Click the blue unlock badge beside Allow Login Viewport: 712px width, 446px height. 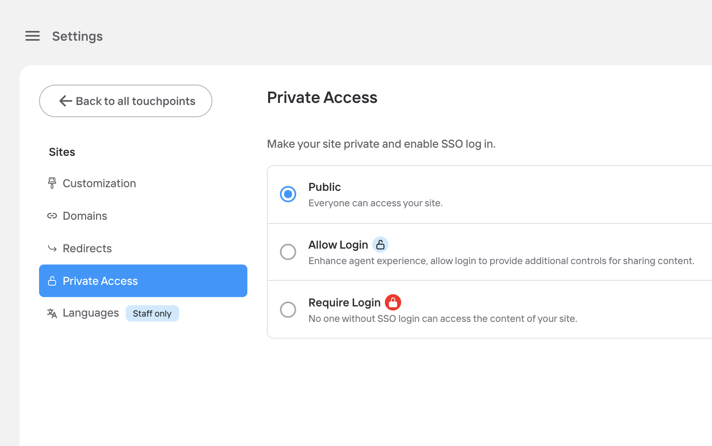pos(380,245)
